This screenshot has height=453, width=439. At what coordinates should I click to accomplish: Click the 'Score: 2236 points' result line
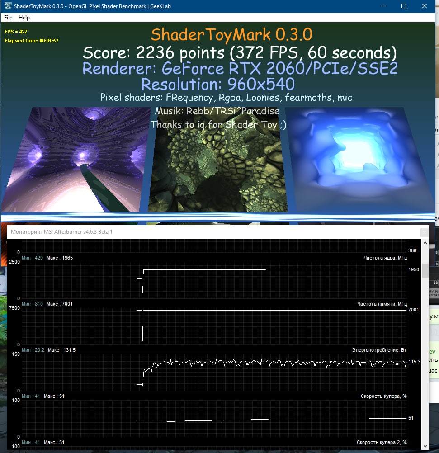[240, 52]
